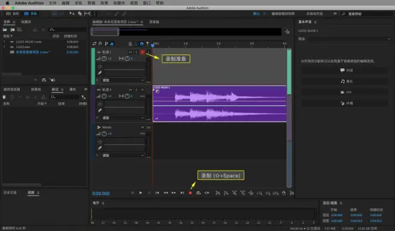Viewport: 395px width, 231px height.
Task: Click auto-play speaker icon in Files panel
Action: [53, 80]
